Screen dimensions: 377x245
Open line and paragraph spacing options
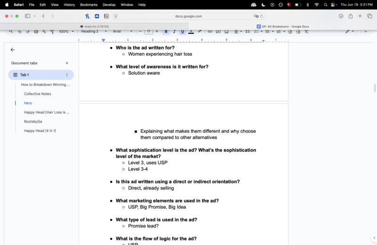coord(247,32)
